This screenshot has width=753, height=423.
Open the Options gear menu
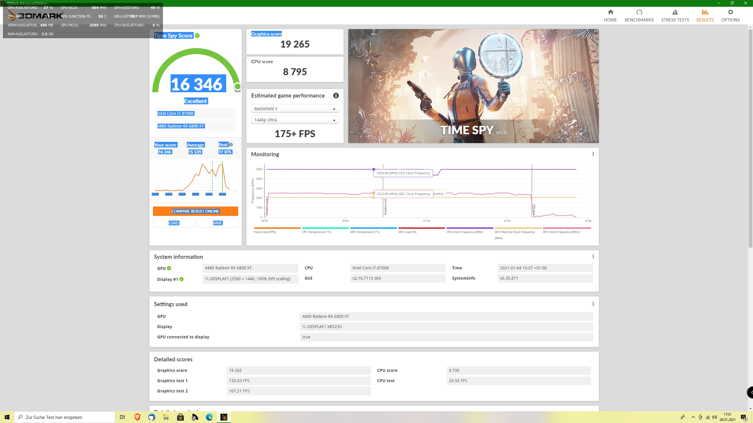tap(730, 12)
